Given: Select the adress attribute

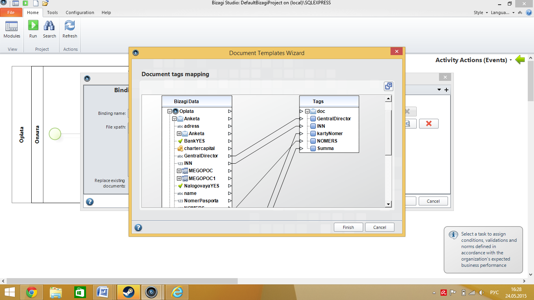Looking at the screenshot, I should 192,126.
